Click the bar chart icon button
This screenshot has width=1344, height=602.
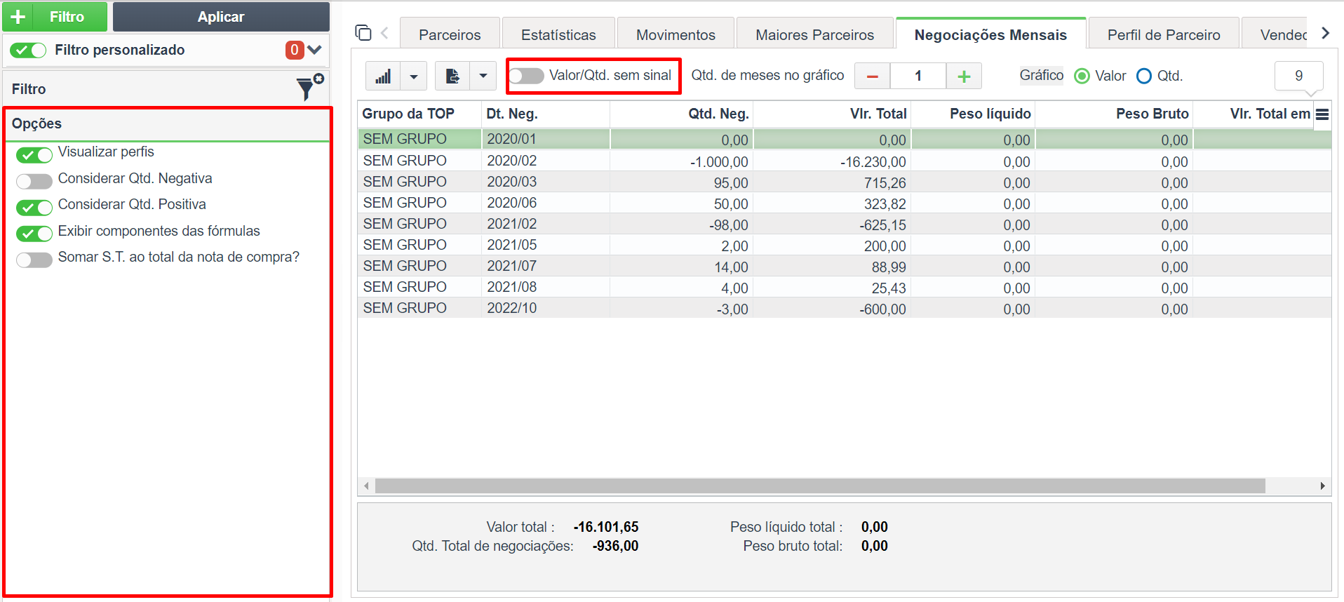click(383, 76)
